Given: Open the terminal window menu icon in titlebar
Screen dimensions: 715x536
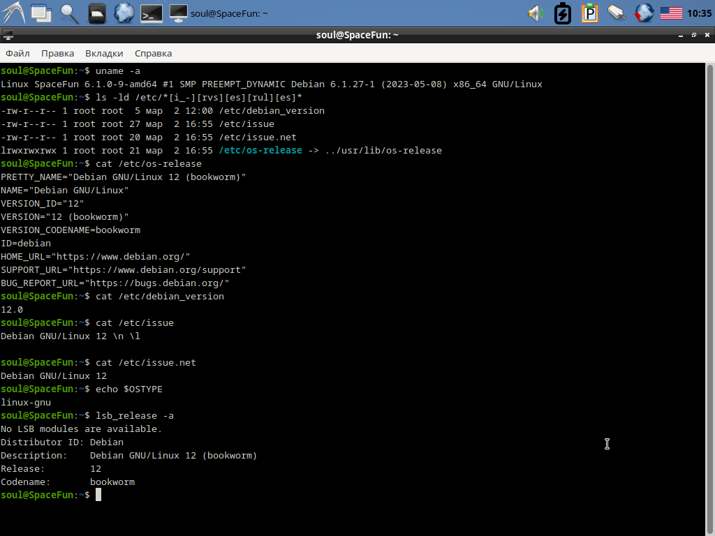Looking at the screenshot, I should click(8, 35).
